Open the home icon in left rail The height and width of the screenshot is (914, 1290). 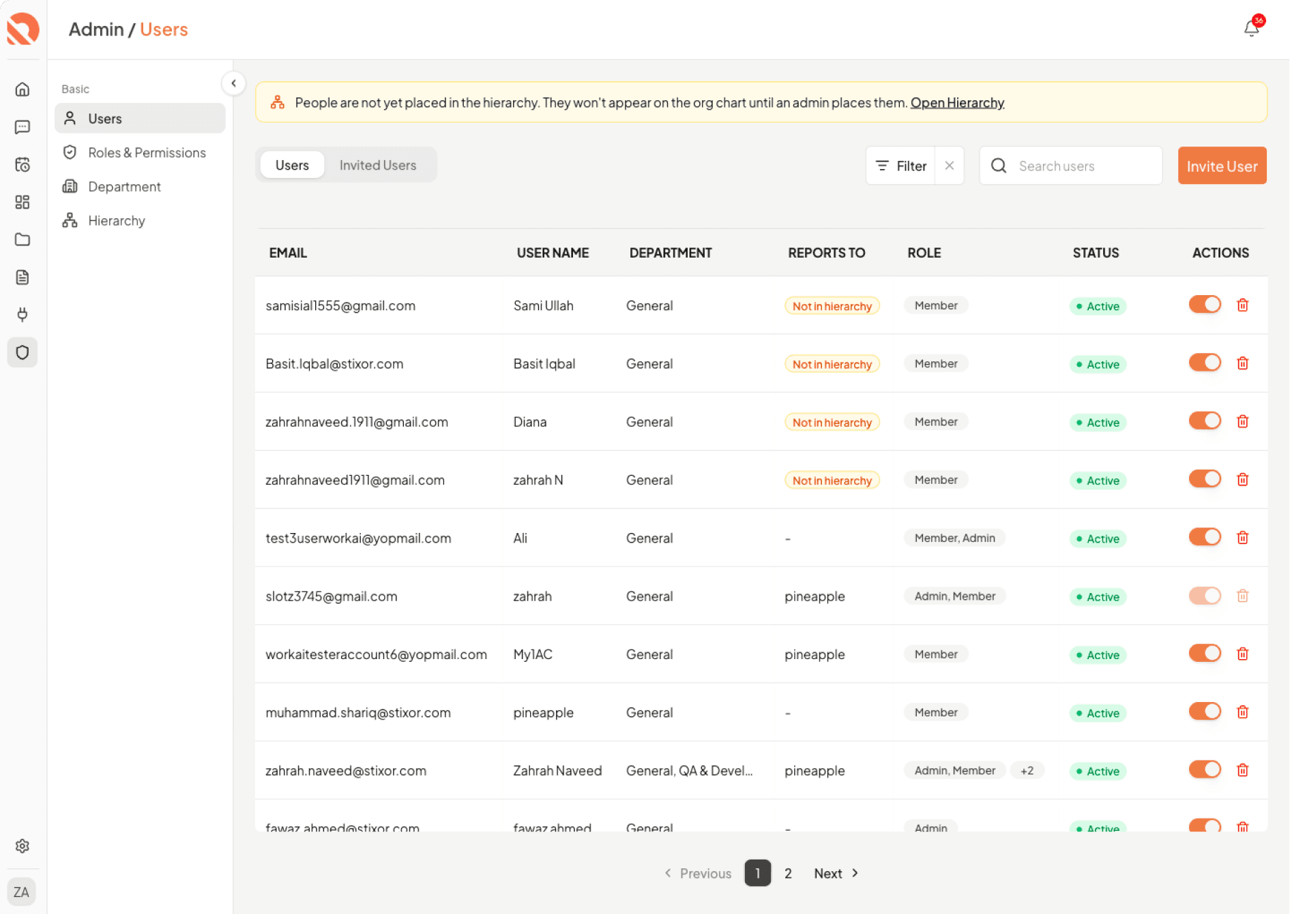point(23,89)
